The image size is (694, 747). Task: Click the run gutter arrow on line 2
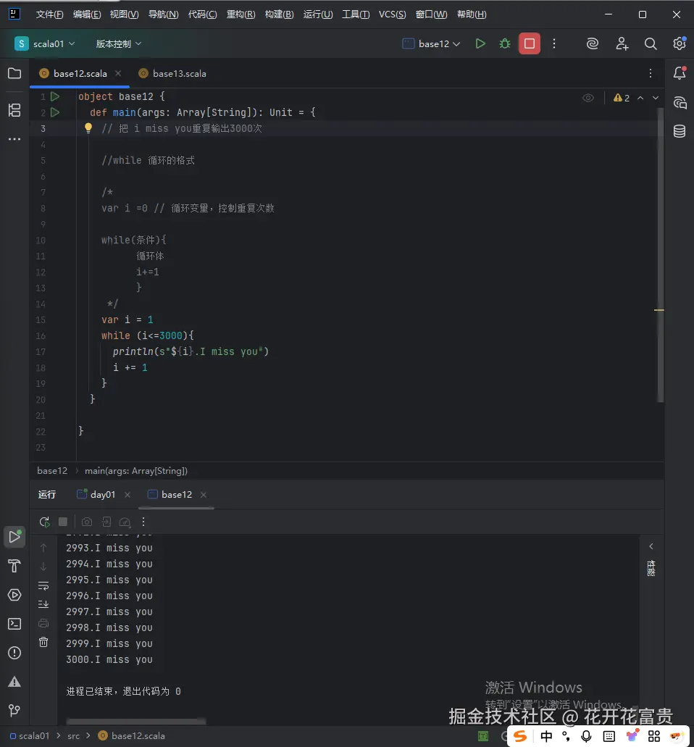tap(55, 112)
